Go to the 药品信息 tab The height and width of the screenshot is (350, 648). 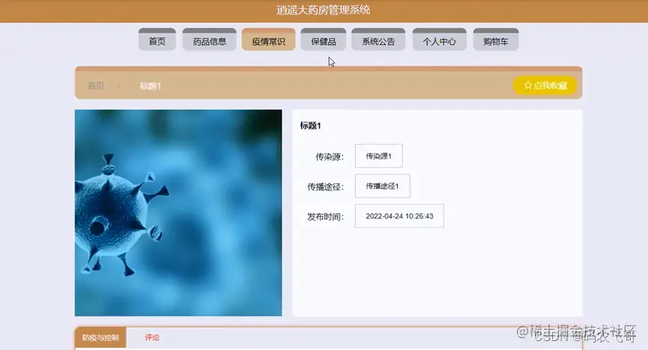[x=210, y=40]
